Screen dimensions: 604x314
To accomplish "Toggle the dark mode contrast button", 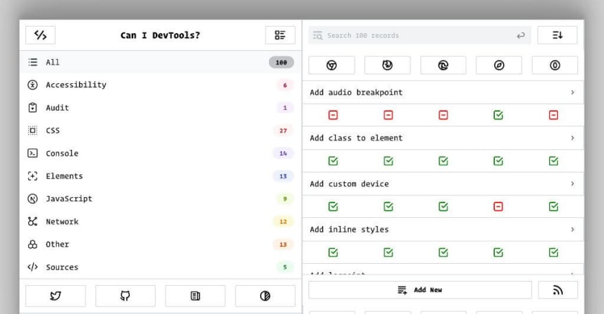I will click(265, 296).
